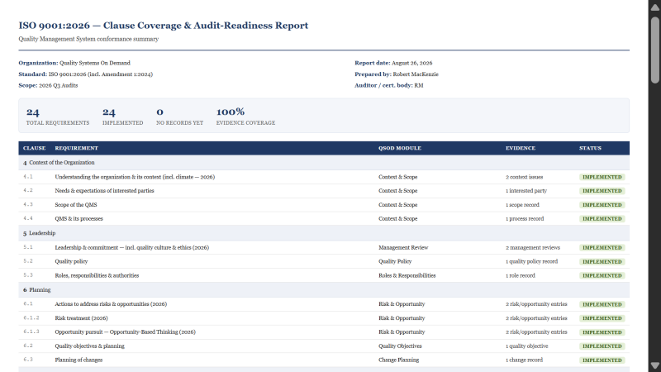Click 'QMS & its processes' requirement
This screenshot has height=372, width=661.
point(78,219)
